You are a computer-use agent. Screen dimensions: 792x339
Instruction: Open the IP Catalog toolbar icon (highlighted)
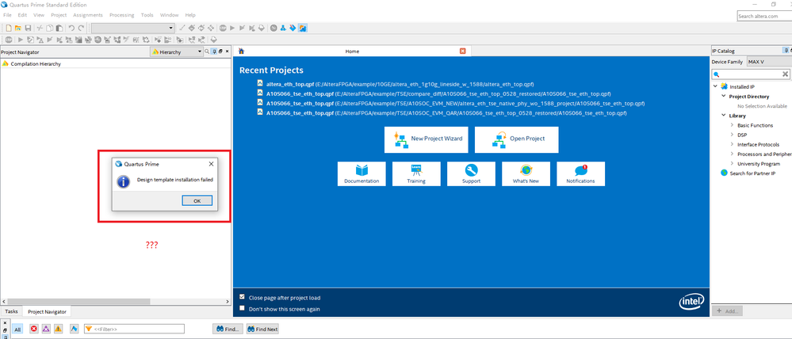303,29
